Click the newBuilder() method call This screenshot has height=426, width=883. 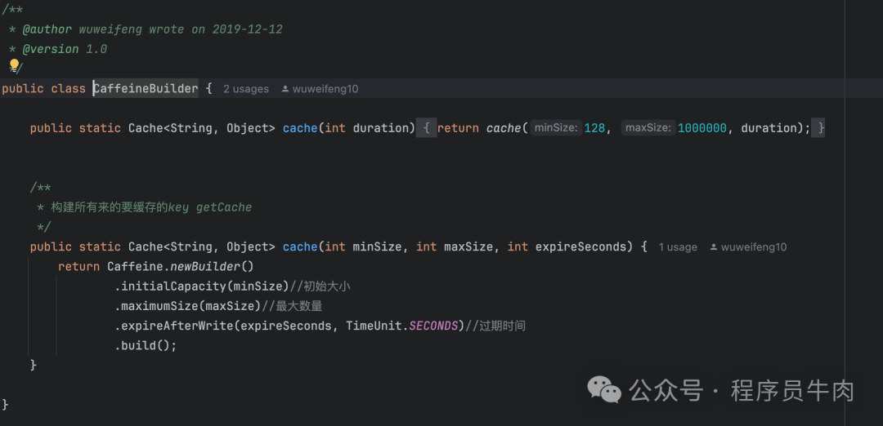[213, 266]
